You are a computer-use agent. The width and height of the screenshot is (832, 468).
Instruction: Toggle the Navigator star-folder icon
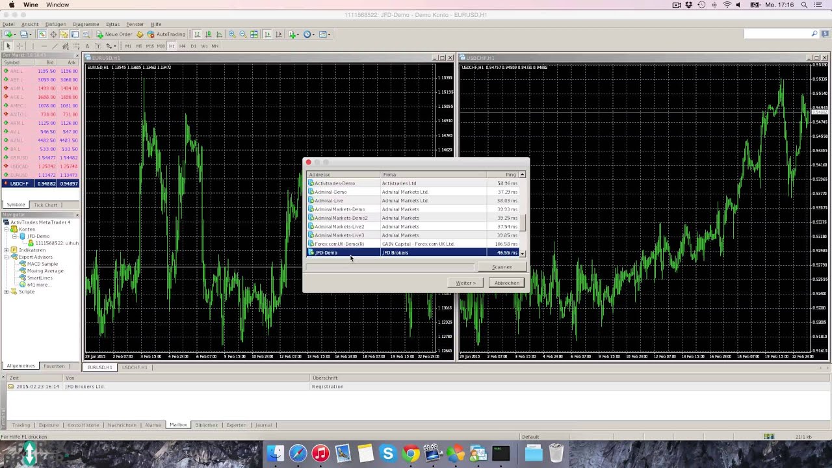coord(64,34)
